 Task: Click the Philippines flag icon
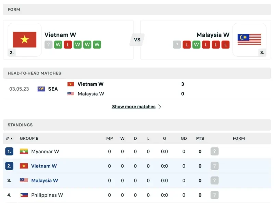pyautogui.click(x=24, y=195)
